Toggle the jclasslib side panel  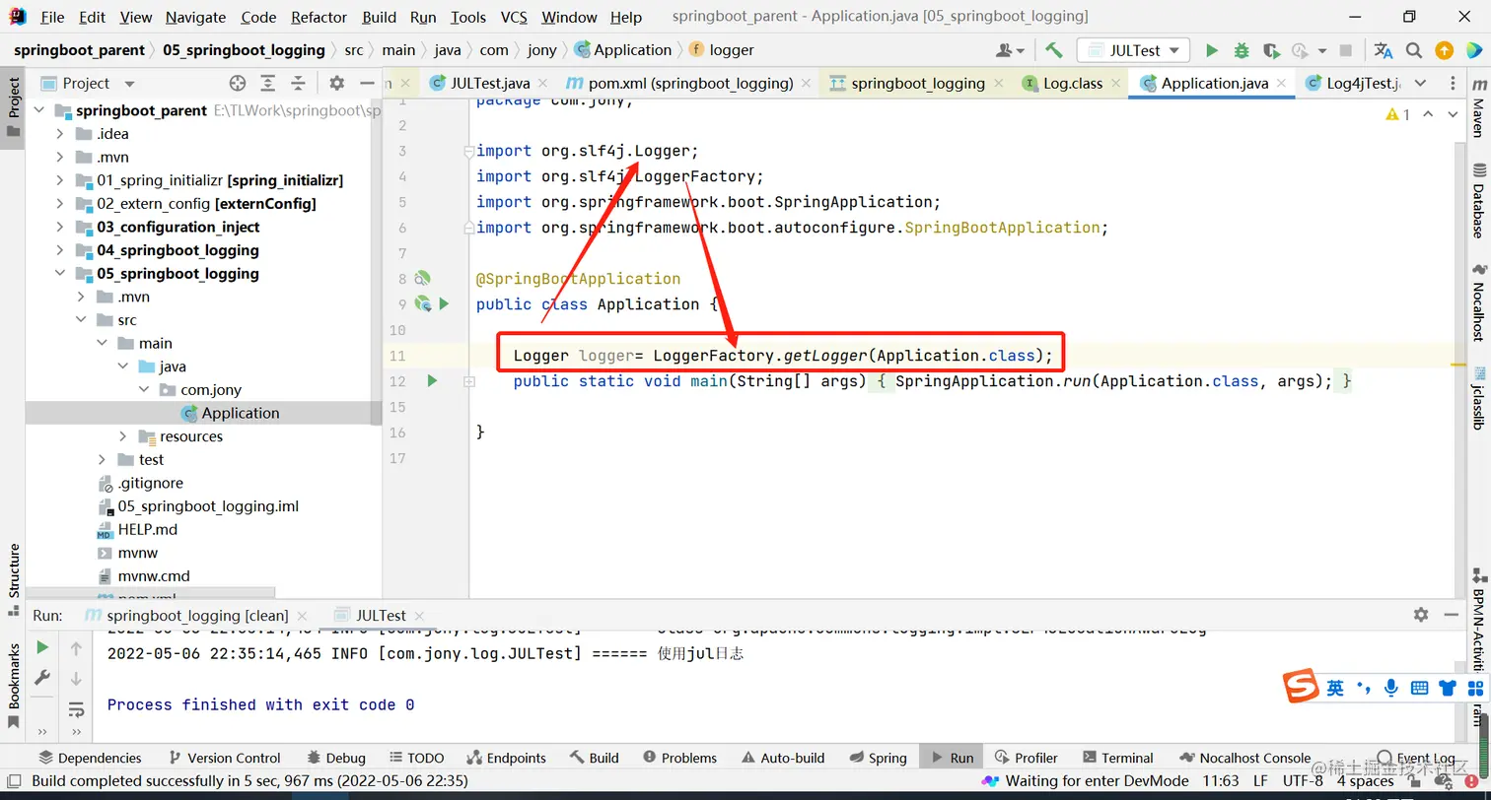pos(1478,398)
